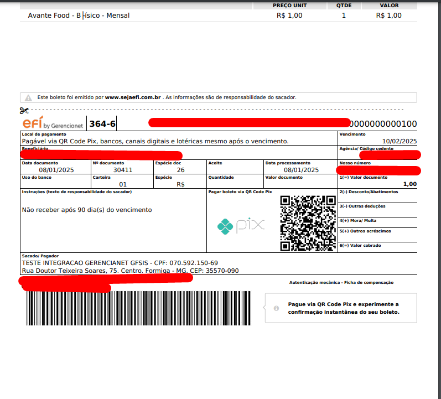Click the payer address Rua Doutor Teixeira Soares
Viewport: 441px width, 399px height.
tap(130, 271)
